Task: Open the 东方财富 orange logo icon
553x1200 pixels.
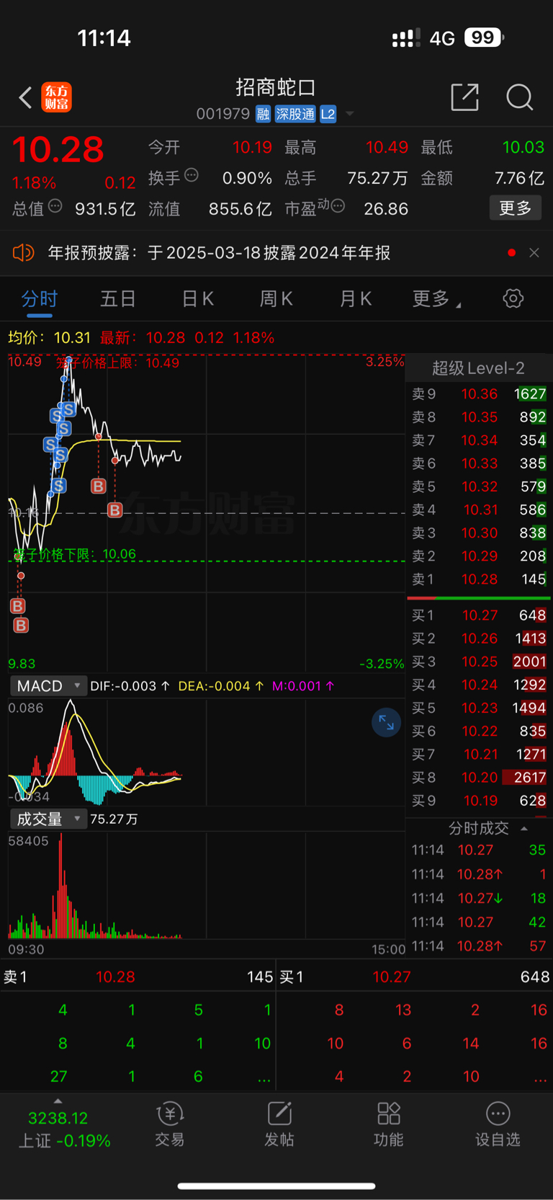Action: tap(56, 97)
